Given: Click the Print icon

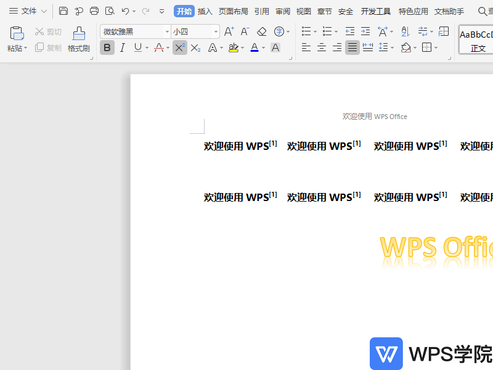Looking at the screenshot, I should pyautogui.click(x=94, y=10).
